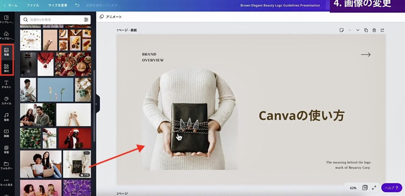Open the 音楽 music sidebar tab
The width and height of the screenshot is (405, 196).
pyautogui.click(x=6, y=117)
